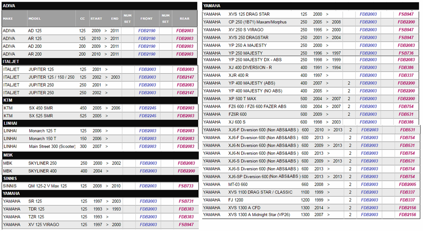This screenshot has height=231, width=423.
Task: Open rear FDB383 for YAMAHA TDR 125
Action: (186, 209)
